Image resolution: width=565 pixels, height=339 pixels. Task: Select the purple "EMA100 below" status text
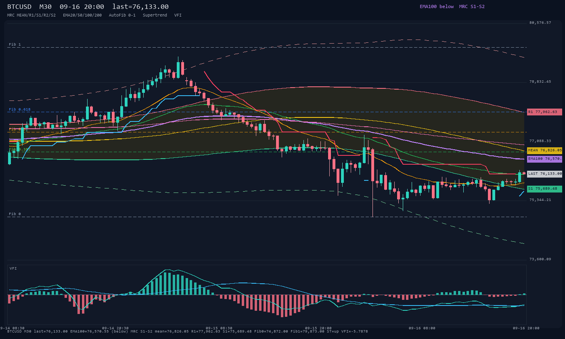[437, 6]
